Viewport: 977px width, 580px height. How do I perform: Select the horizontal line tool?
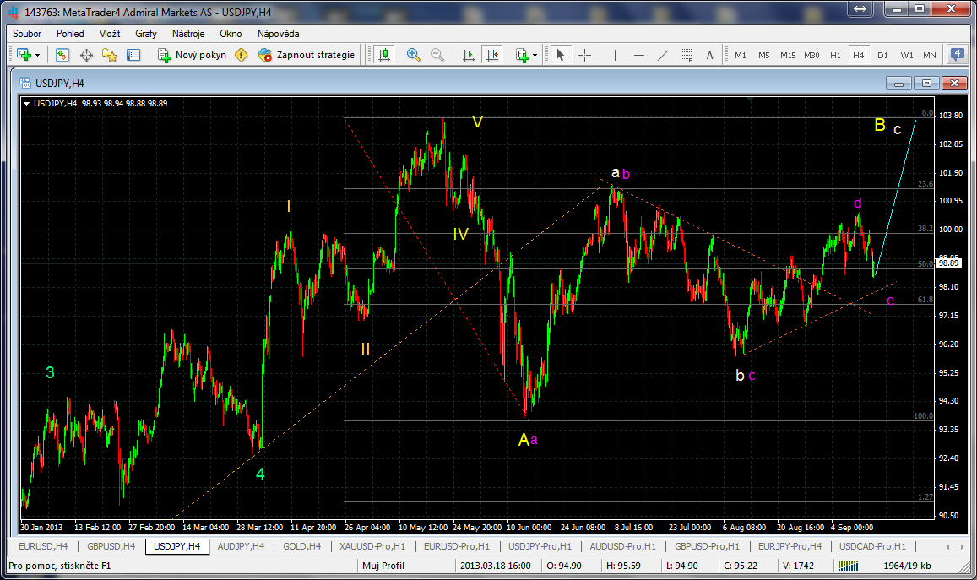638,55
